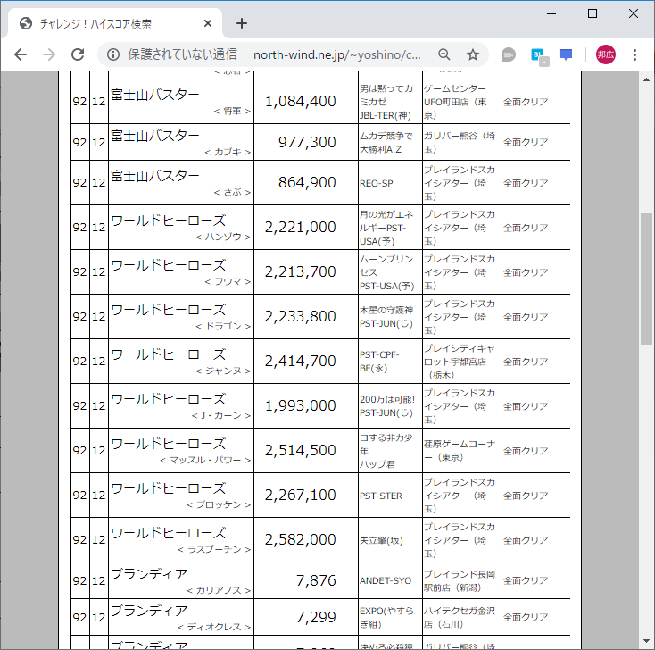Close the チャレンジ！ハイスコア検索 tab
The image size is (655, 650).
coord(208,23)
